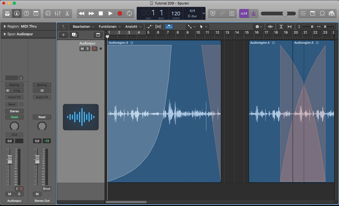Open the Editors scissors icon
Screen dimensions: 339x206
[x=67, y=14]
